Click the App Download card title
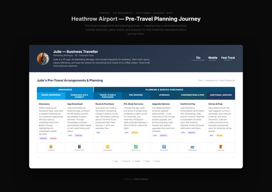The image size is (272, 192). pos(75,104)
